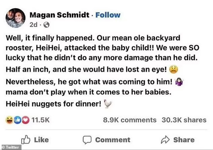Click the camera icon beside Twitter credit
This screenshot has height=150, width=213.
click(x=3, y=147)
